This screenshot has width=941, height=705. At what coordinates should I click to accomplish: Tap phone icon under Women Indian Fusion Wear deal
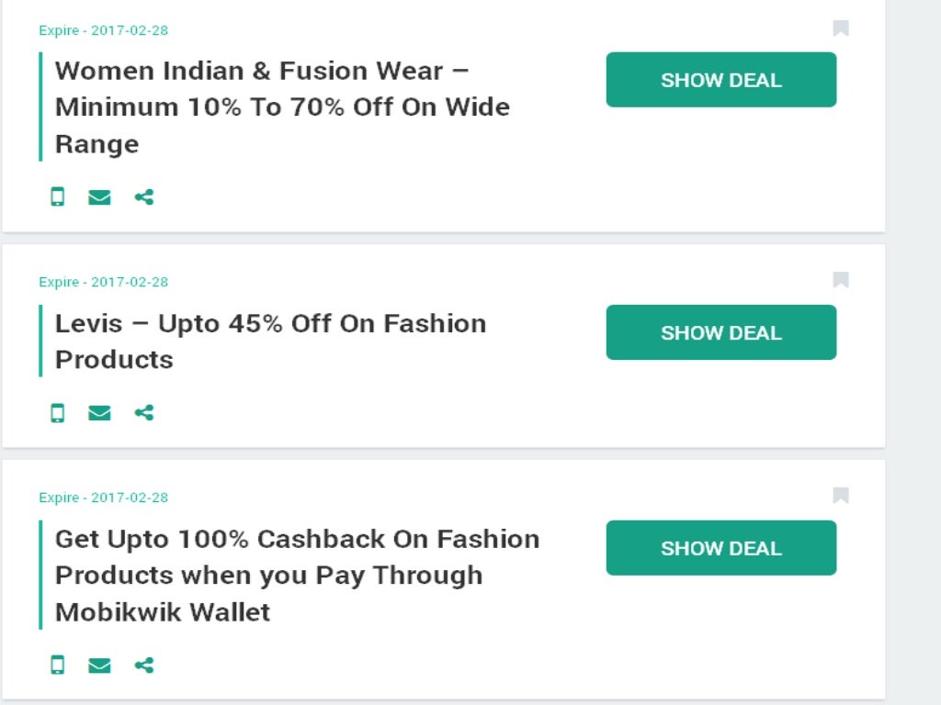(x=58, y=196)
